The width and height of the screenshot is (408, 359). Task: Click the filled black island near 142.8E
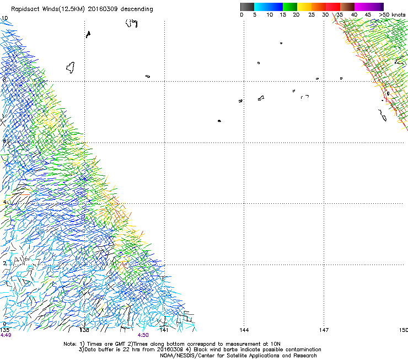pyautogui.click(x=219, y=121)
